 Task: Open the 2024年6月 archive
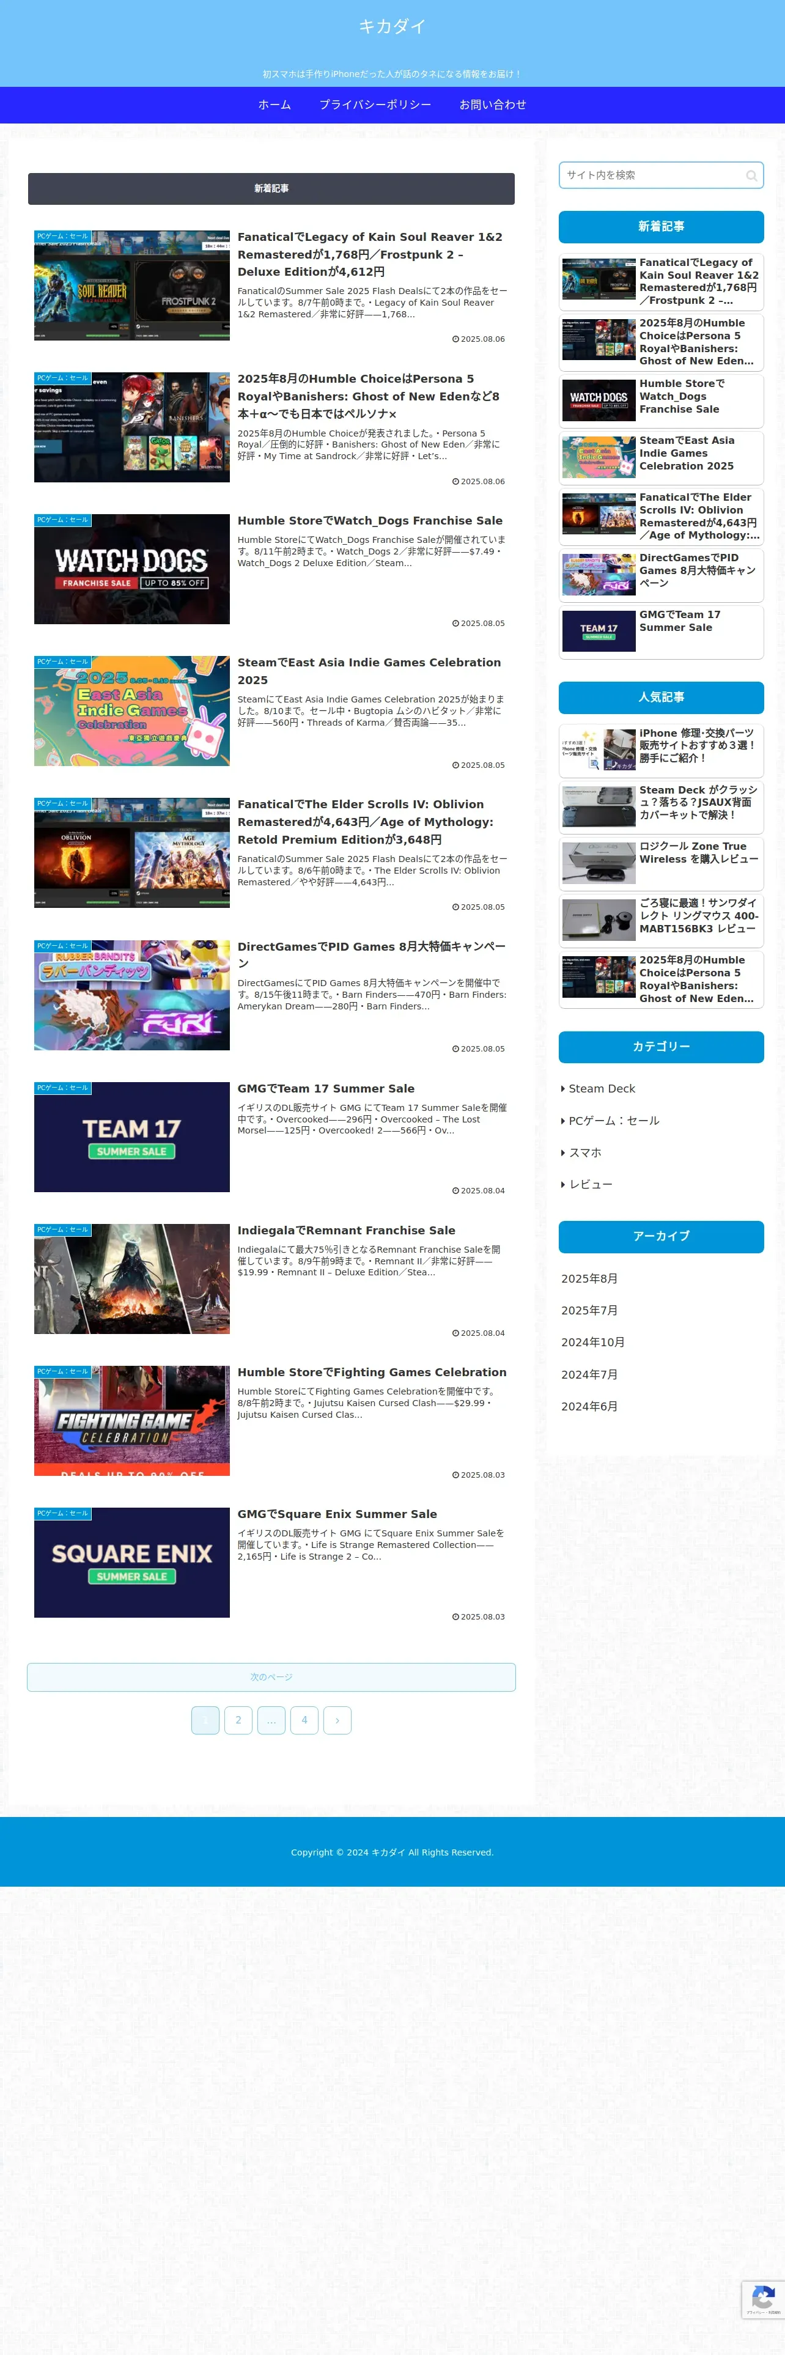tap(589, 1406)
